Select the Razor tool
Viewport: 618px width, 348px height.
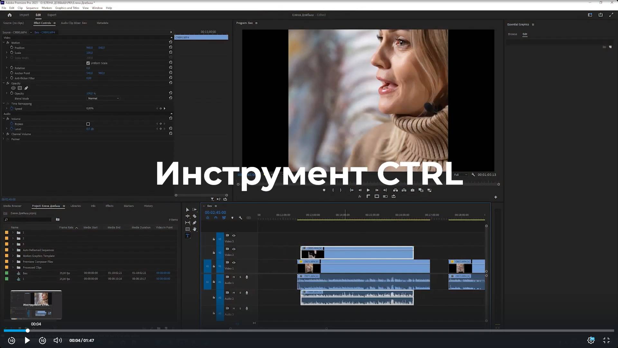pos(194,216)
